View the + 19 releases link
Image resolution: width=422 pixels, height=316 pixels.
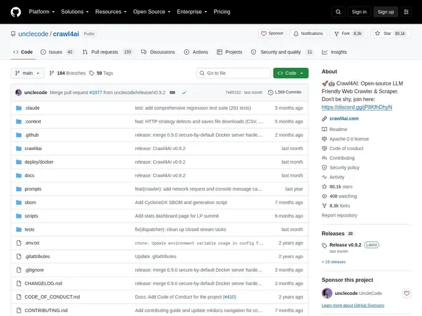(334, 262)
